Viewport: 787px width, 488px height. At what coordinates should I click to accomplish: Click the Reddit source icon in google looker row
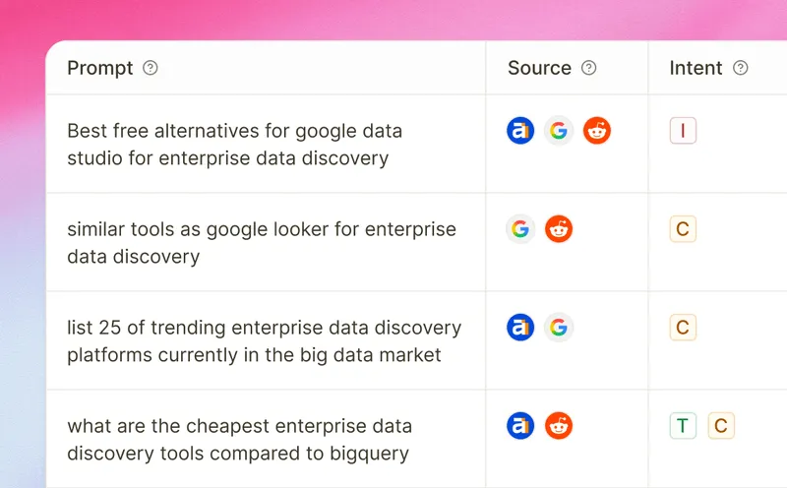click(559, 229)
